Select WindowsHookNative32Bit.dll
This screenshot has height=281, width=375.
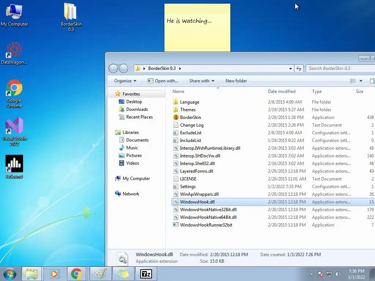coord(208,210)
